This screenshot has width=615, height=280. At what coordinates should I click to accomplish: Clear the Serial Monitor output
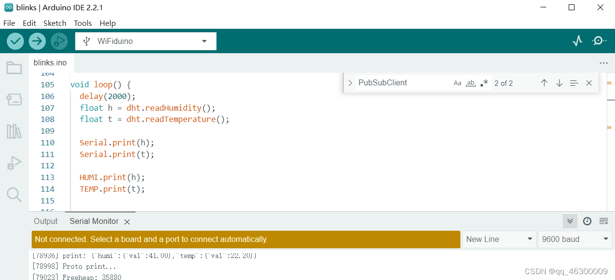604,221
